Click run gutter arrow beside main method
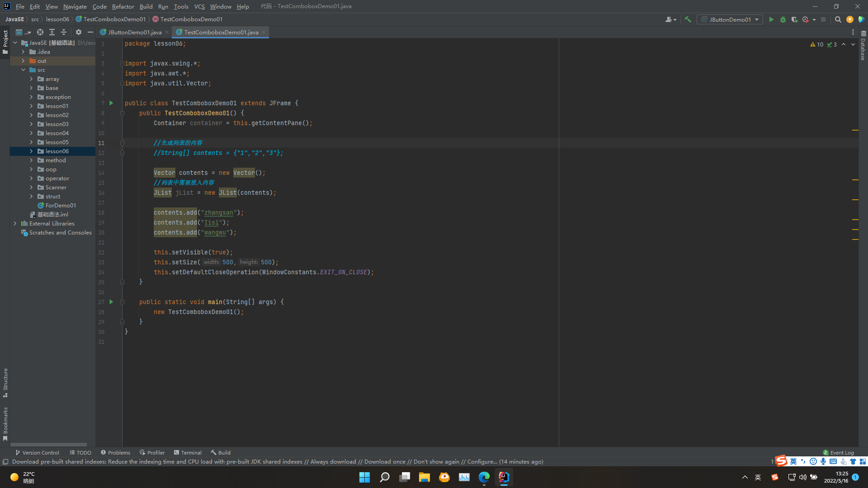This screenshot has height=488, width=868. click(111, 302)
